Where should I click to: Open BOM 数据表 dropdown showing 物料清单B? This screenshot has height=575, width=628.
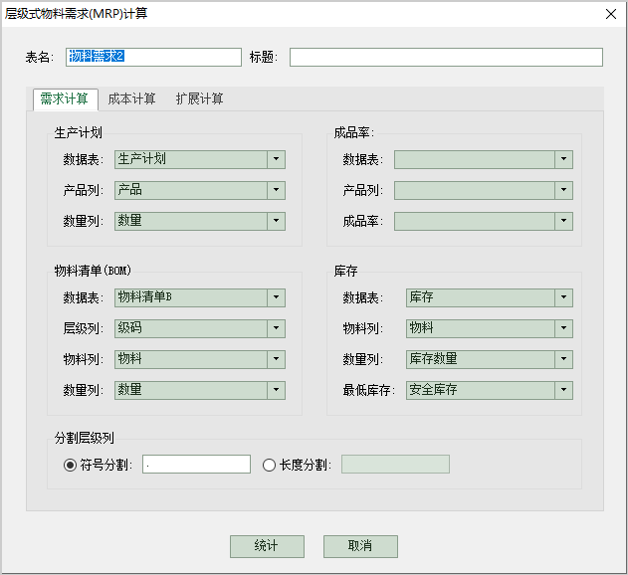click(276, 297)
